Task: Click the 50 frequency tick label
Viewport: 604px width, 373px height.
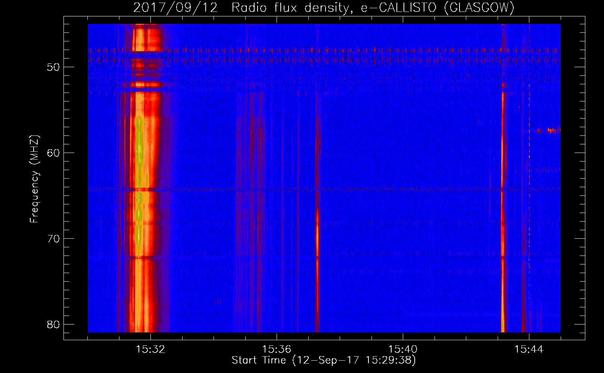Action: [x=53, y=67]
